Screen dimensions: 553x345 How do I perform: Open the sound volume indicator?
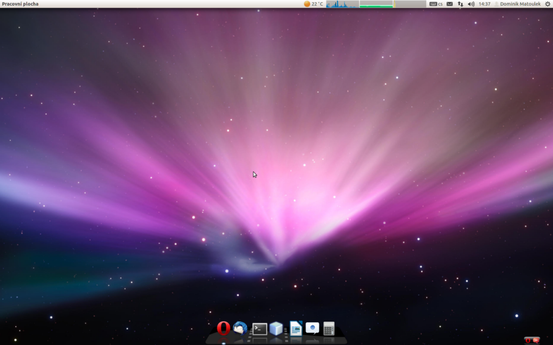tap(471, 4)
